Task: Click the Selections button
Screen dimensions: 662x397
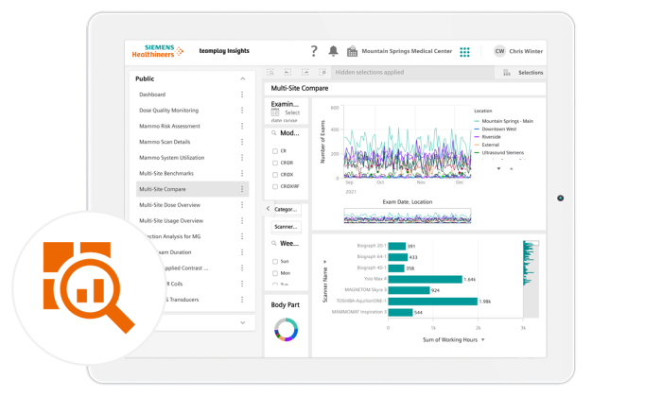Action: click(523, 72)
